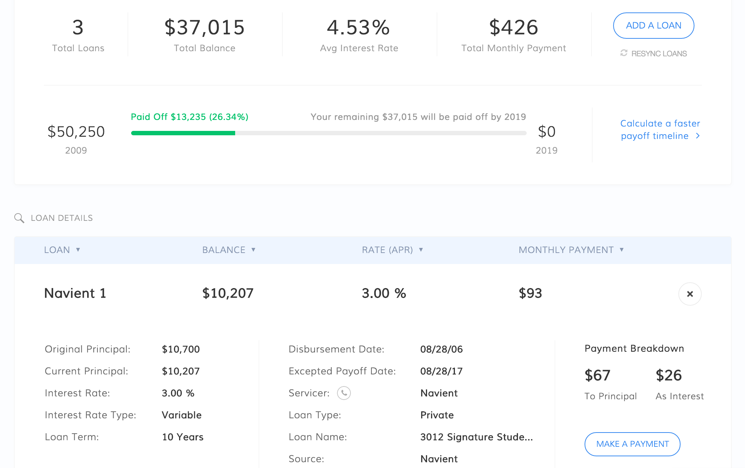Click the phone icon next to Servicer Navient
This screenshot has width=745, height=468.
[344, 393]
